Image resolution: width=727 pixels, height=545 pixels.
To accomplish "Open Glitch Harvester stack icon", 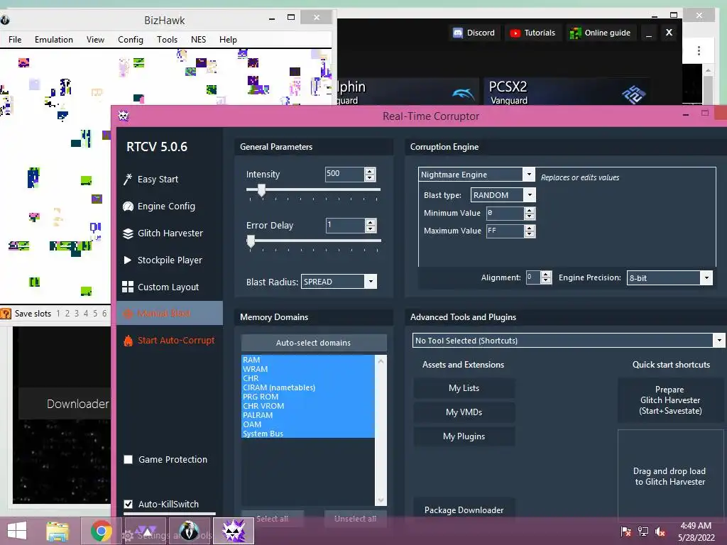I will [128, 233].
